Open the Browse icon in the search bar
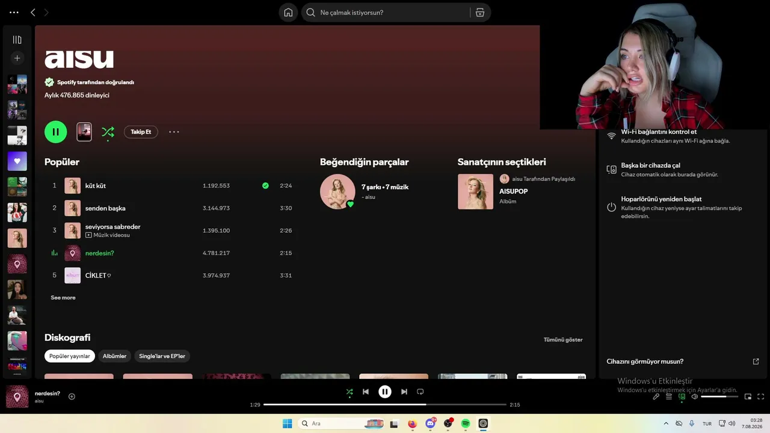Screen dimensions: 770x433 click(480, 13)
